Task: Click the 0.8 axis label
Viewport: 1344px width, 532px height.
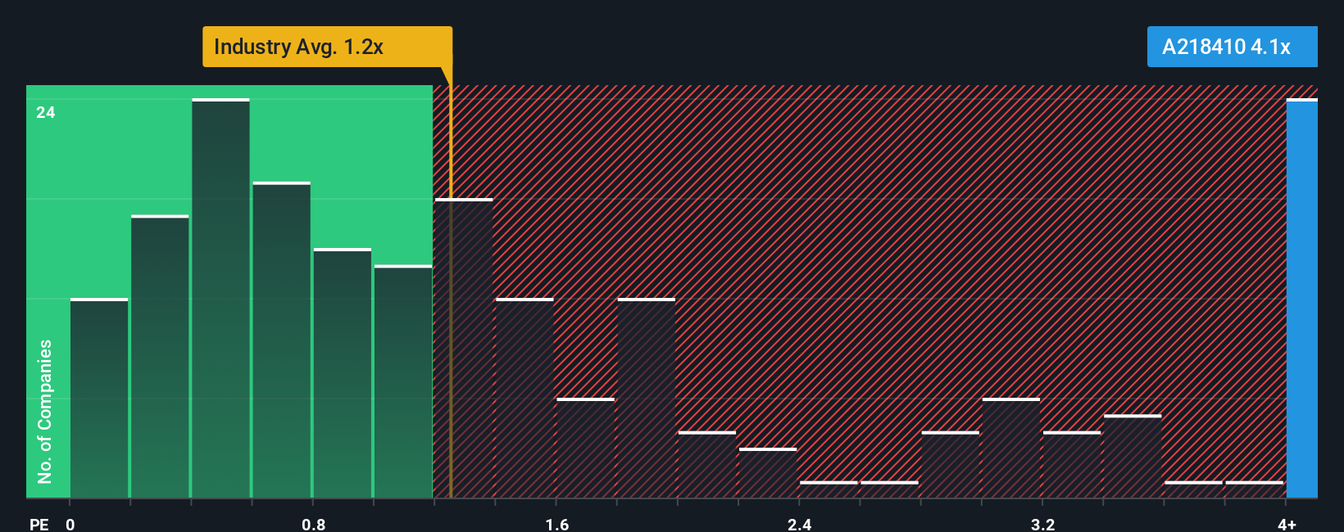Action: point(314,524)
